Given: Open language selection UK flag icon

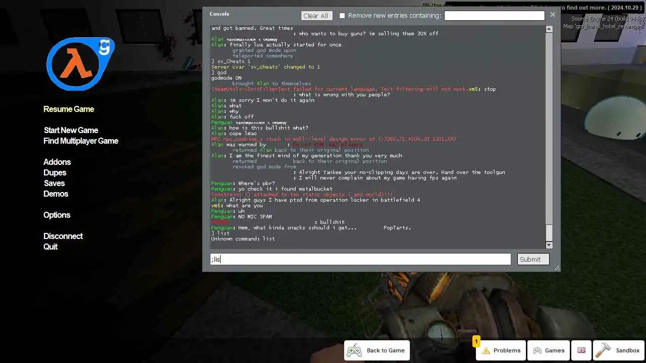Looking at the screenshot, I should [581, 350].
